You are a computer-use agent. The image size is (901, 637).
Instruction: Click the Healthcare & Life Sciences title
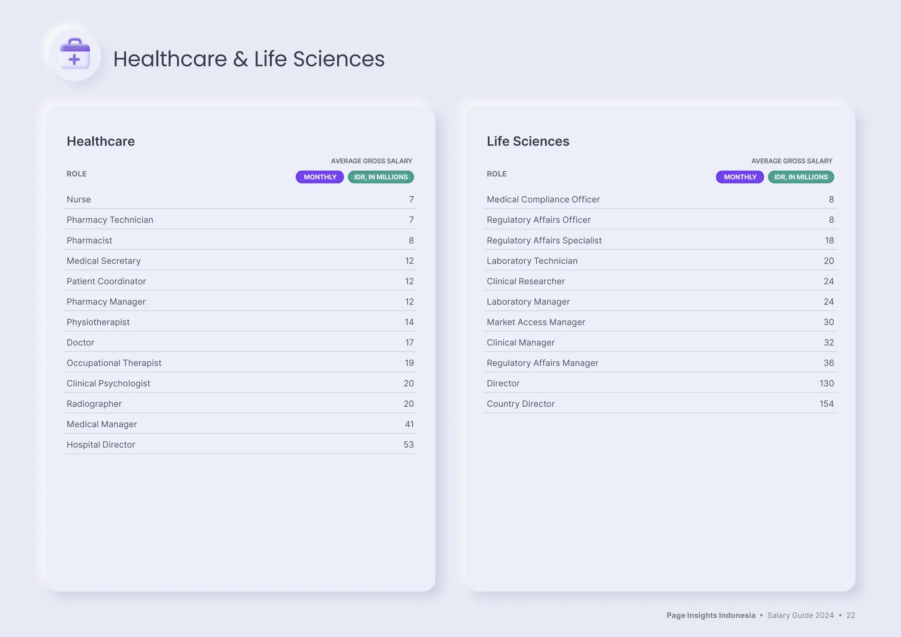249,59
